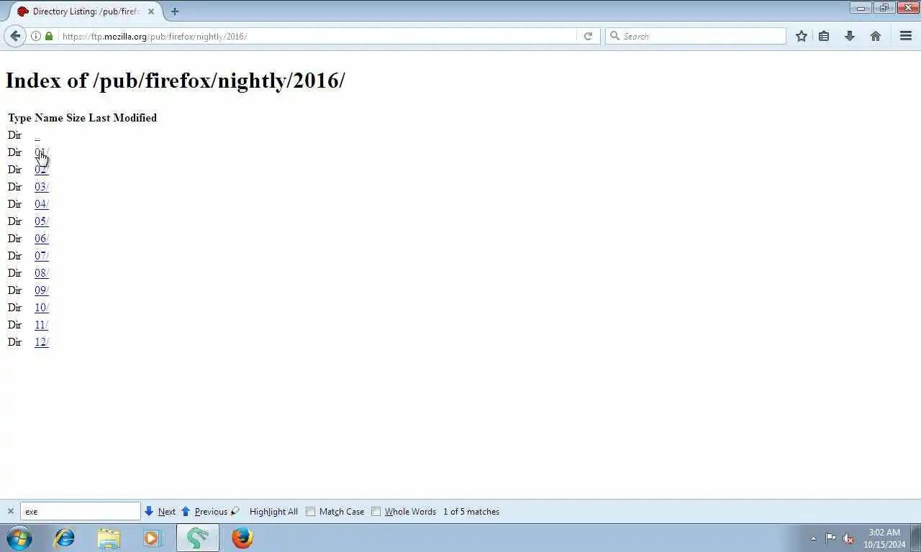Click the muted volume speaker tray icon

pyautogui.click(x=848, y=538)
